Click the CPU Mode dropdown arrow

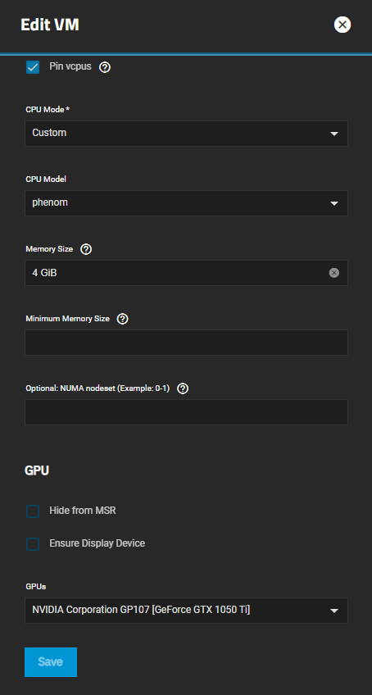333,134
